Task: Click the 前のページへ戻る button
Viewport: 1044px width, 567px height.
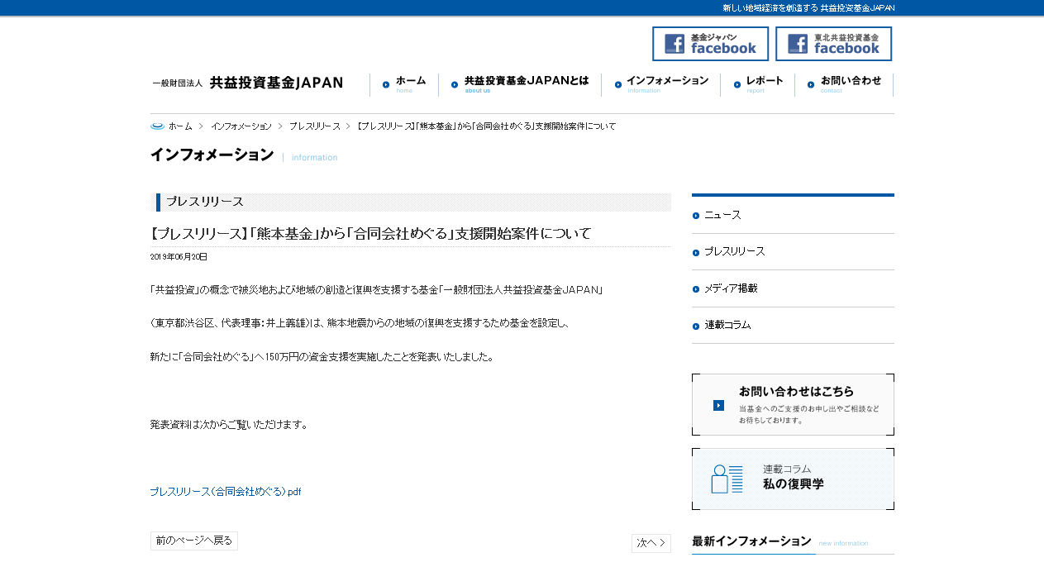Action: tap(193, 541)
